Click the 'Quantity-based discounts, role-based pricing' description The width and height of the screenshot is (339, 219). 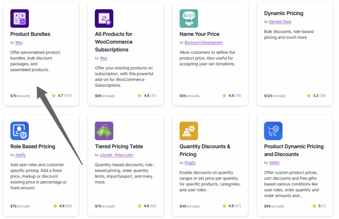124,173
